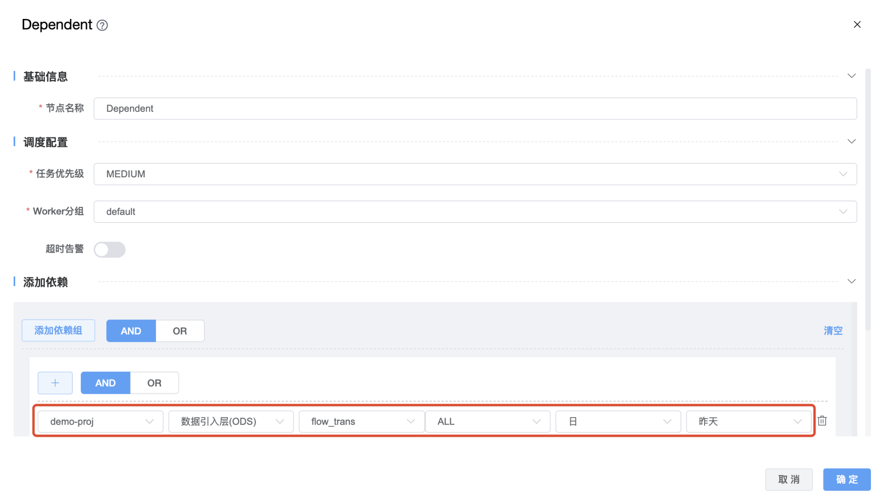The width and height of the screenshot is (884, 504).
Task: Click the 节点名称 input field
Action: point(475,108)
